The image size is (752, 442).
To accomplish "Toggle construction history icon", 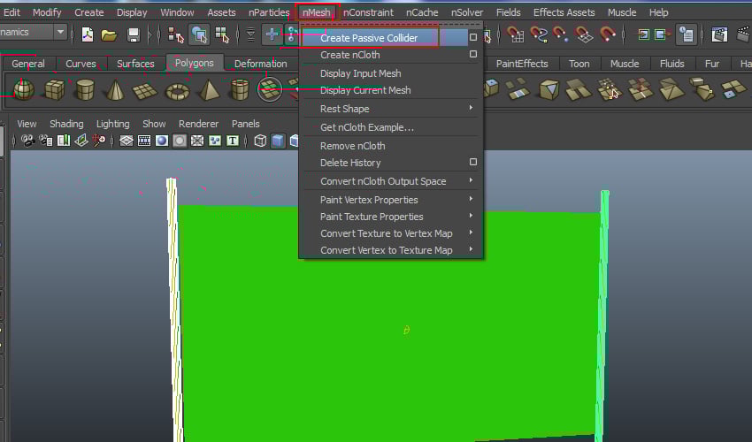I will [x=687, y=34].
